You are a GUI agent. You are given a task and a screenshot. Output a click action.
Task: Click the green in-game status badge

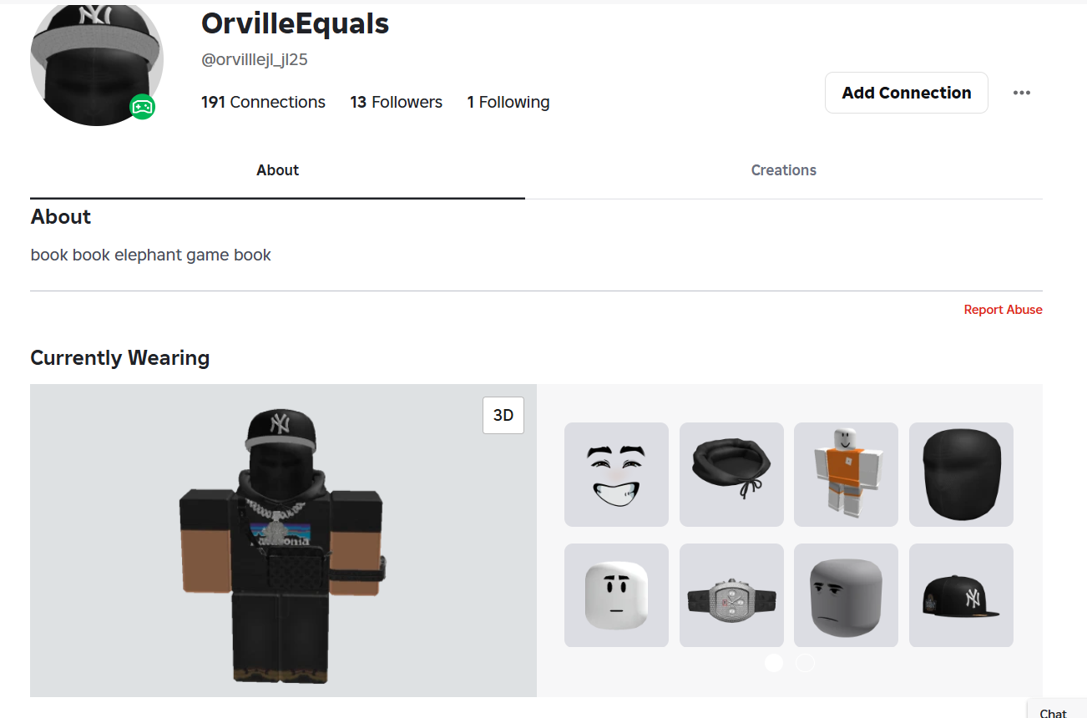(x=142, y=107)
